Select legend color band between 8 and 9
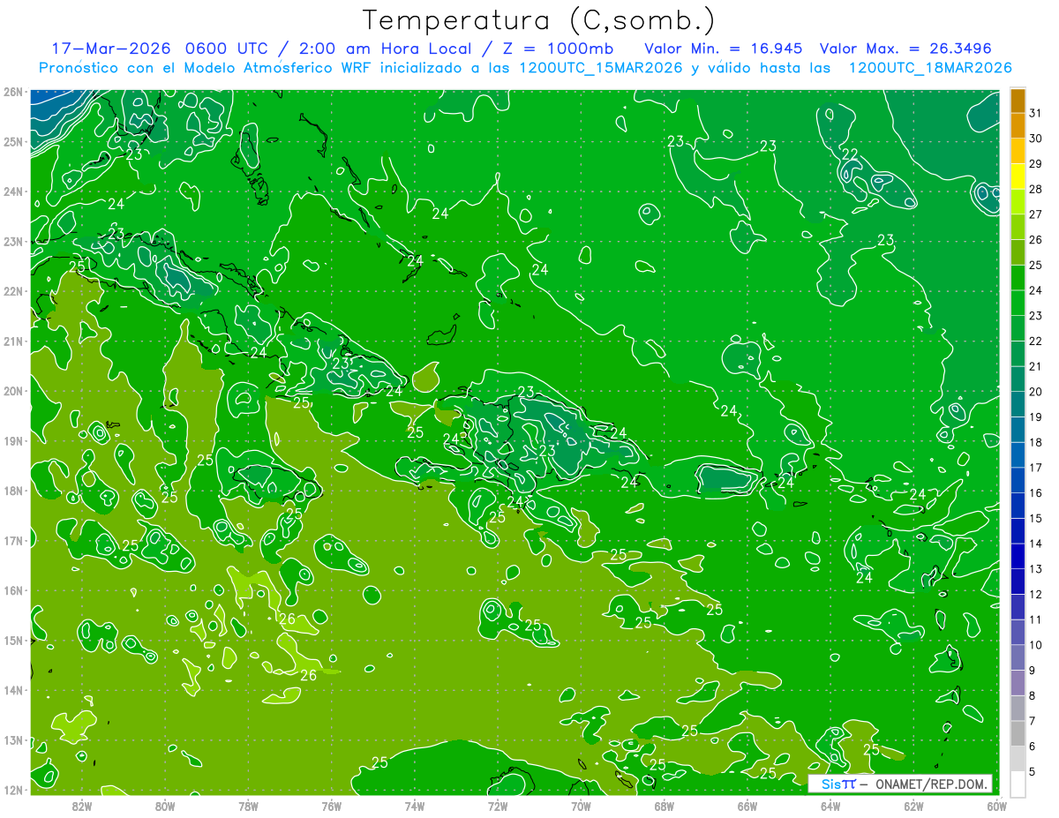Image resolution: width=1059 pixels, height=818 pixels. coord(1018,683)
